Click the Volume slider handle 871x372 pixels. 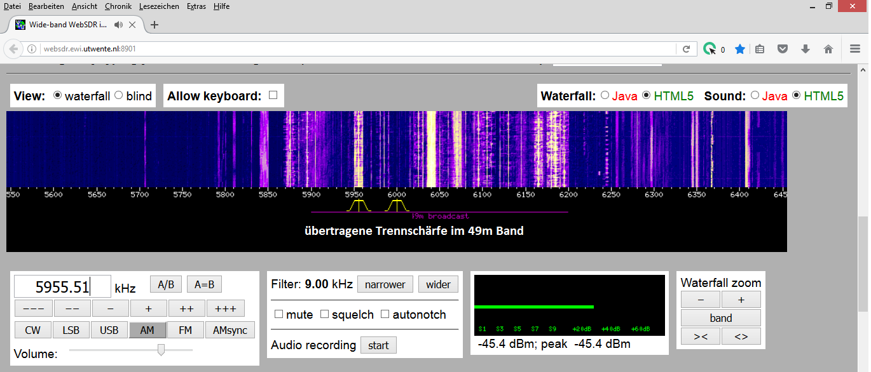coord(161,350)
